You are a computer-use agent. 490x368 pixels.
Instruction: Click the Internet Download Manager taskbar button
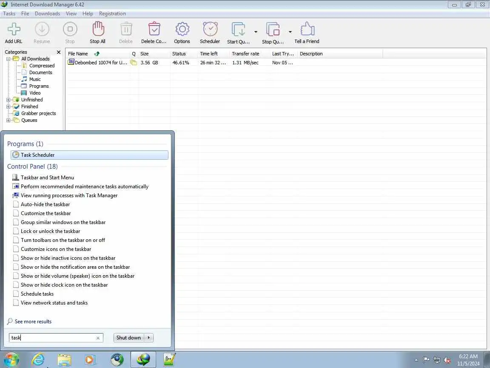coord(143,359)
